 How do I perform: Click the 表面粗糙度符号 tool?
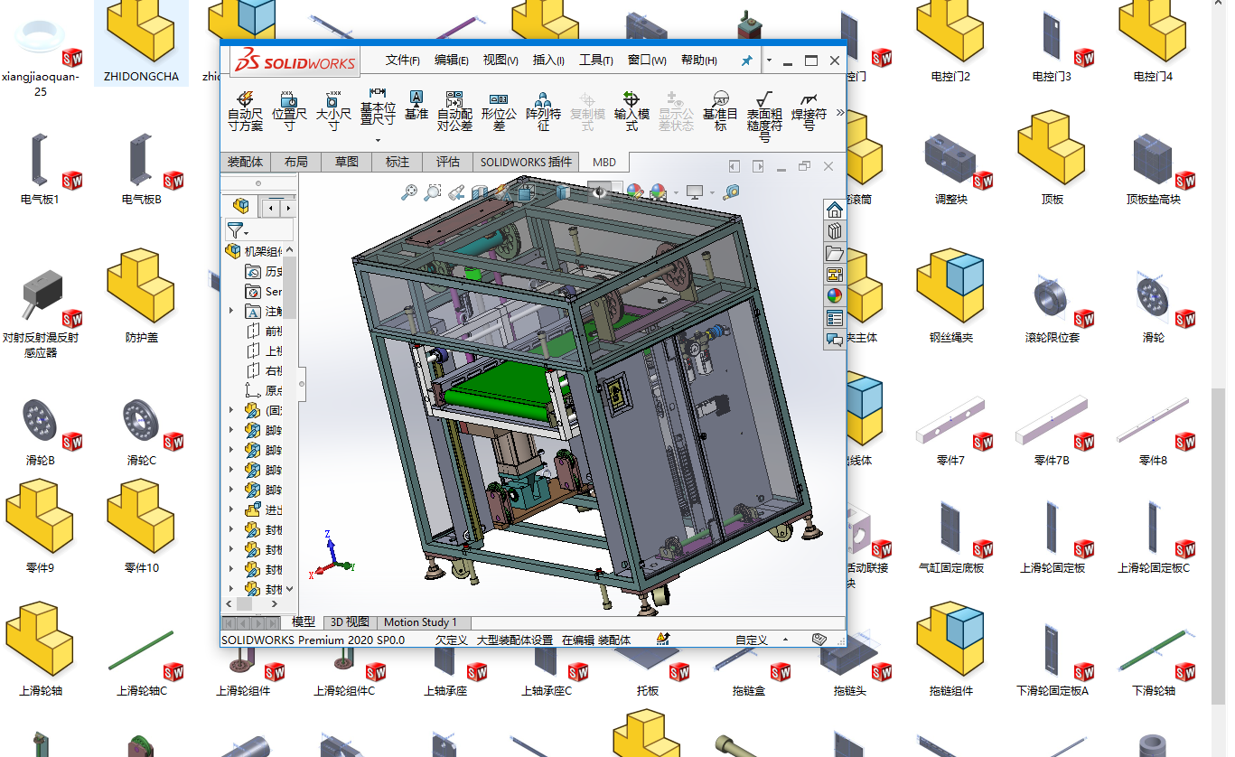[x=764, y=116]
